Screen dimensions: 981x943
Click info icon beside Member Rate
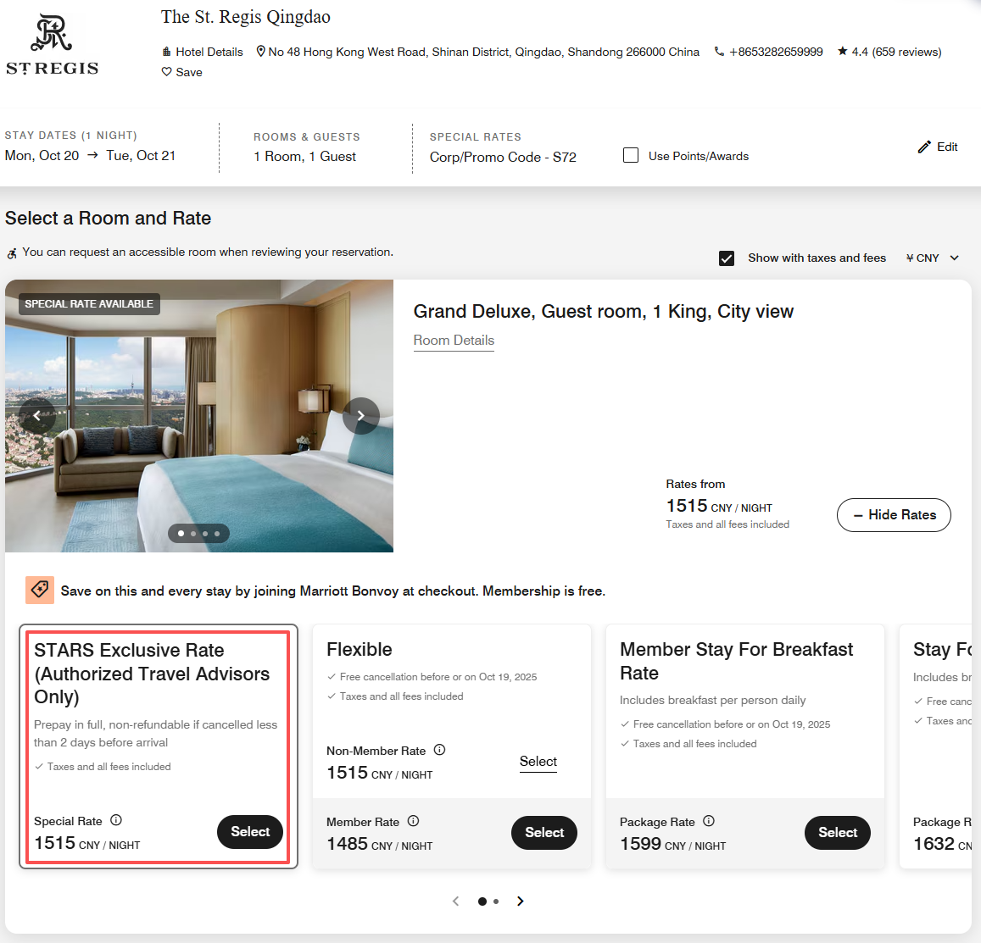coord(413,821)
